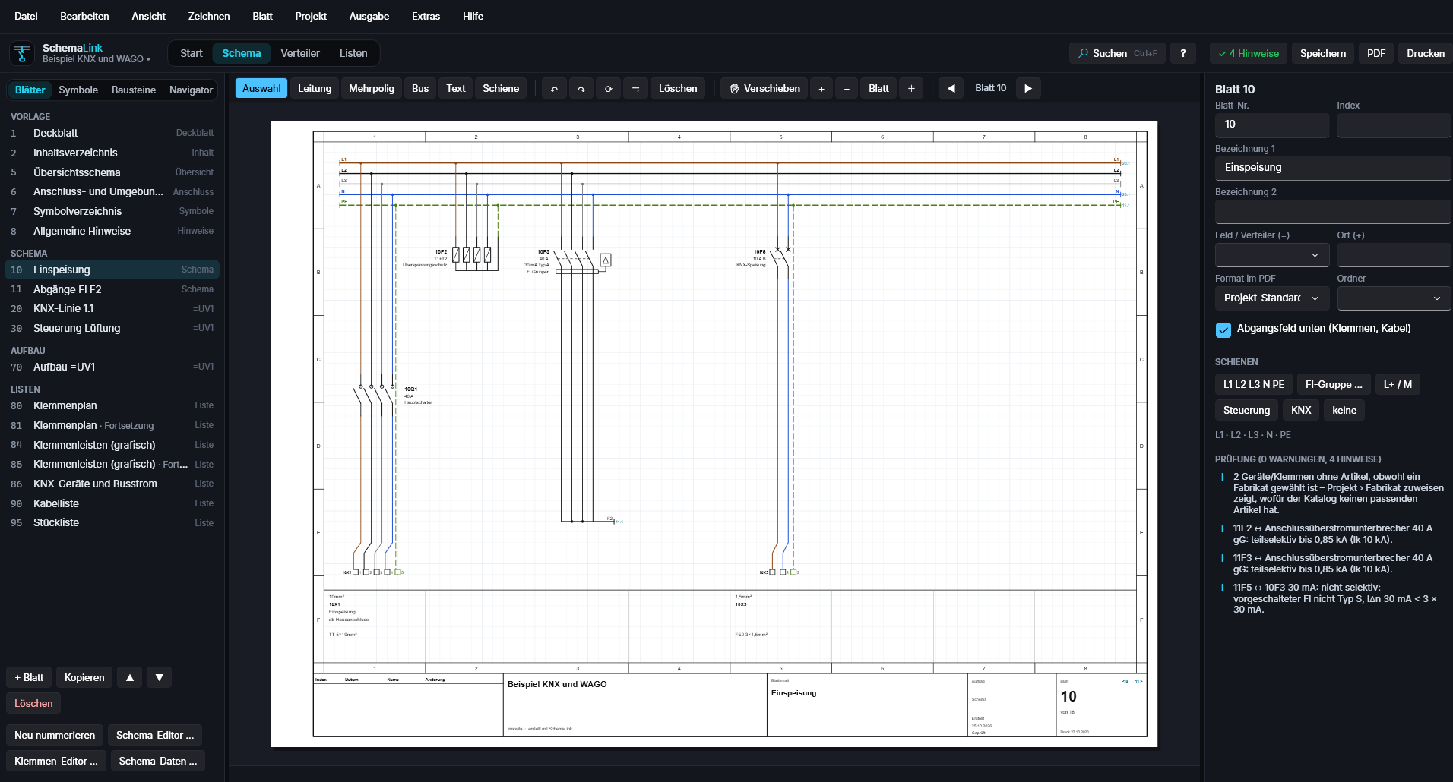Open the Feld / Verteiler dropdown

[x=1272, y=255]
